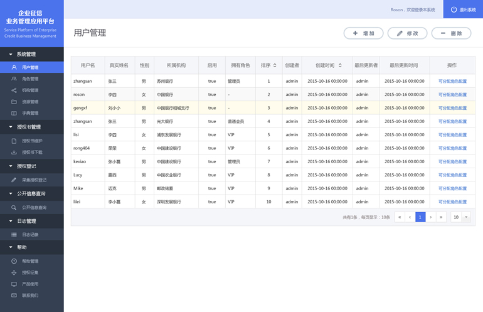Click 可分配角色配置 for 光大银行 row

pos(452,121)
